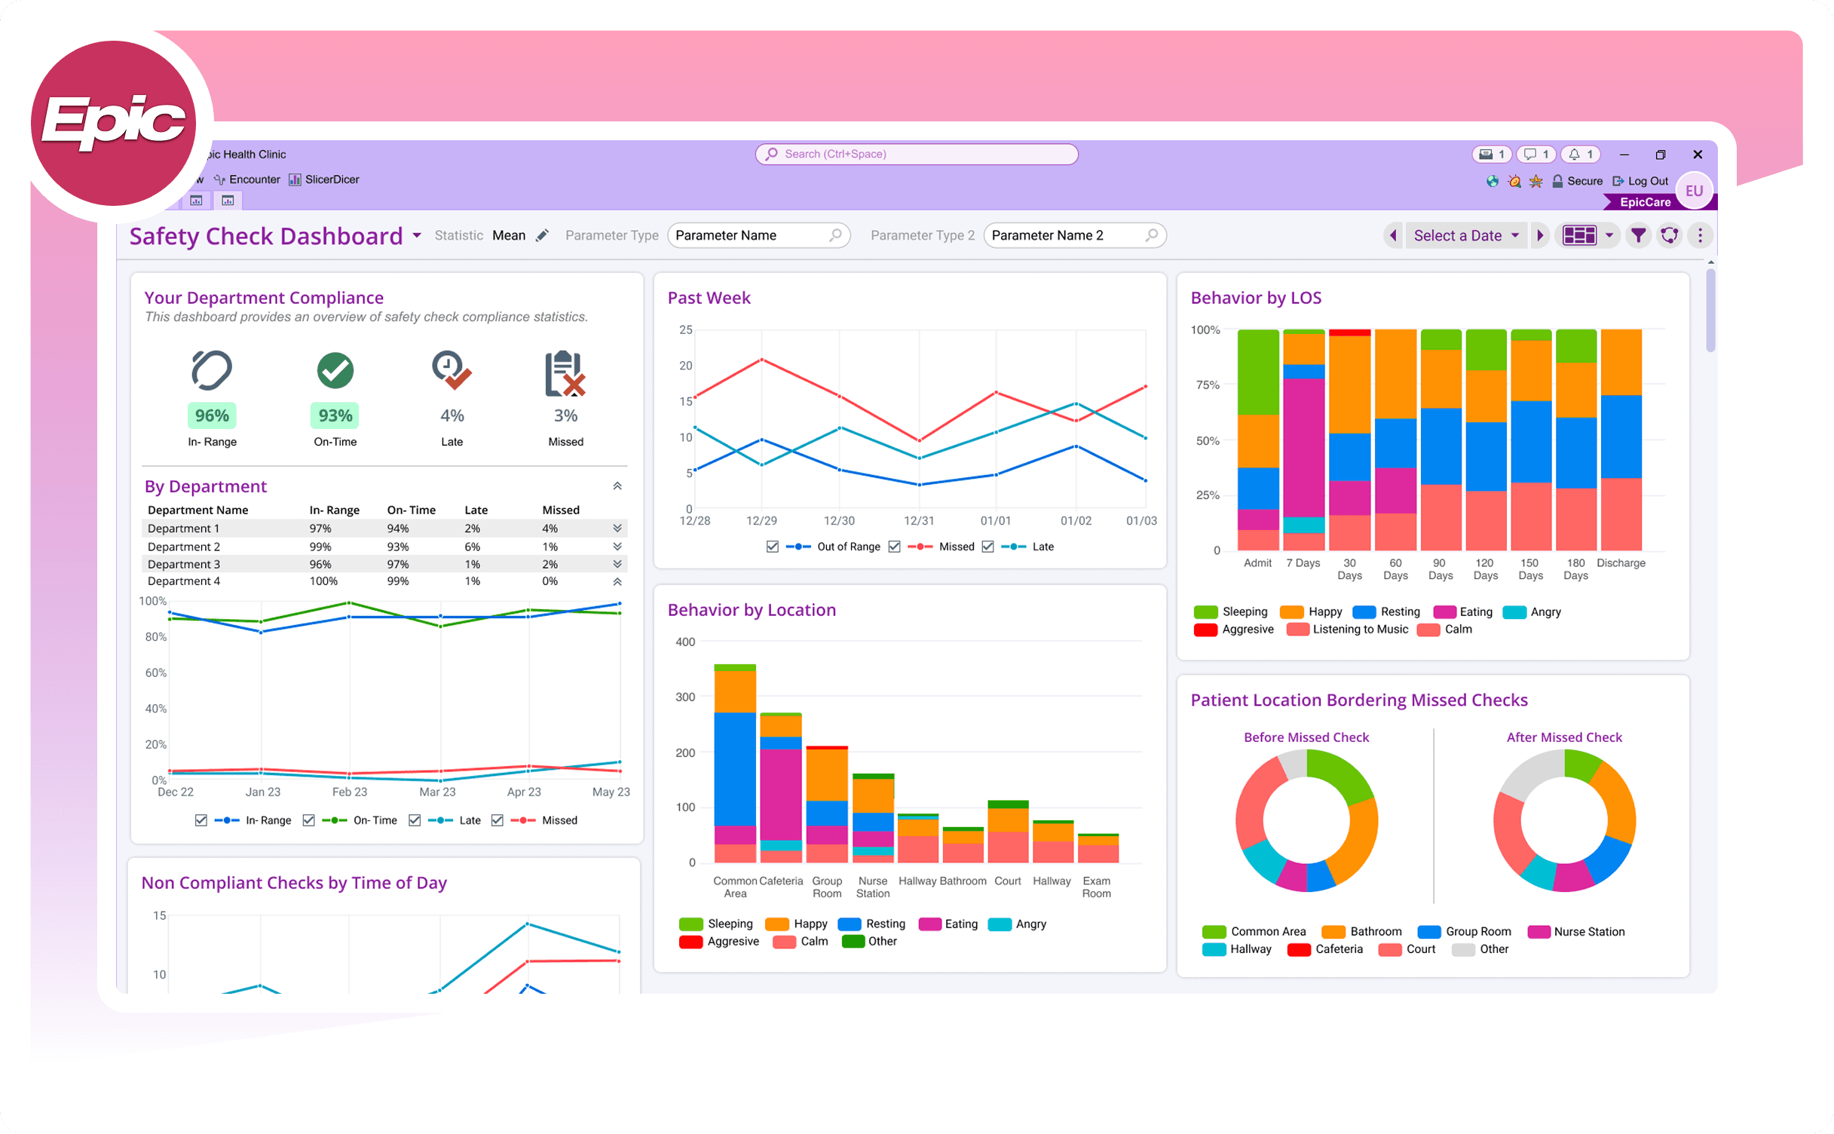Click the filter funnel icon
Viewport: 1834px width, 1134px height.
coord(1638,236)
